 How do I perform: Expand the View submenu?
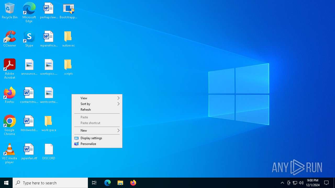(x=97, y=98)
